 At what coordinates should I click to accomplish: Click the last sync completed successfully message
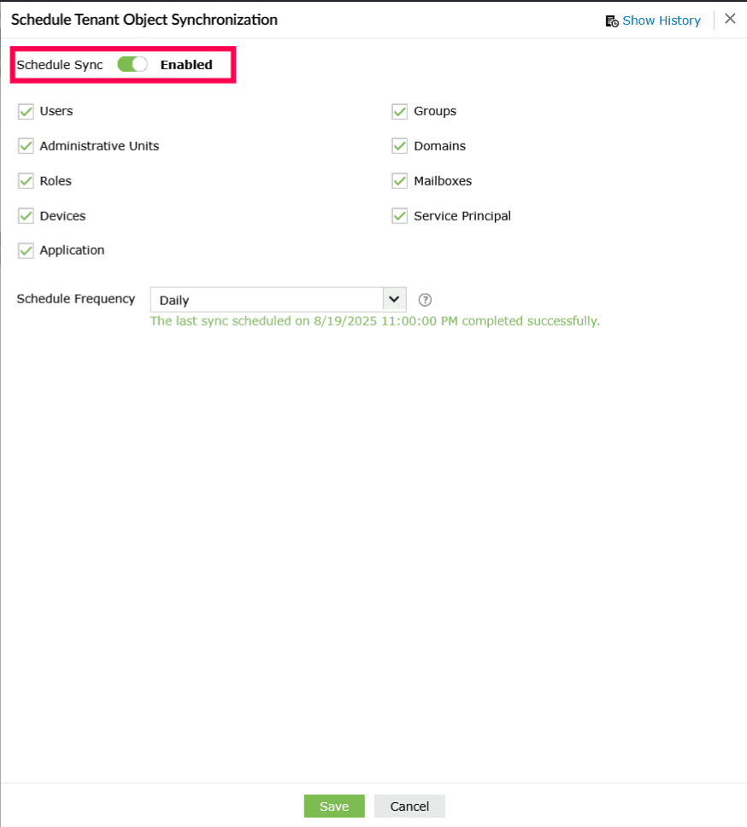point(374,320)
